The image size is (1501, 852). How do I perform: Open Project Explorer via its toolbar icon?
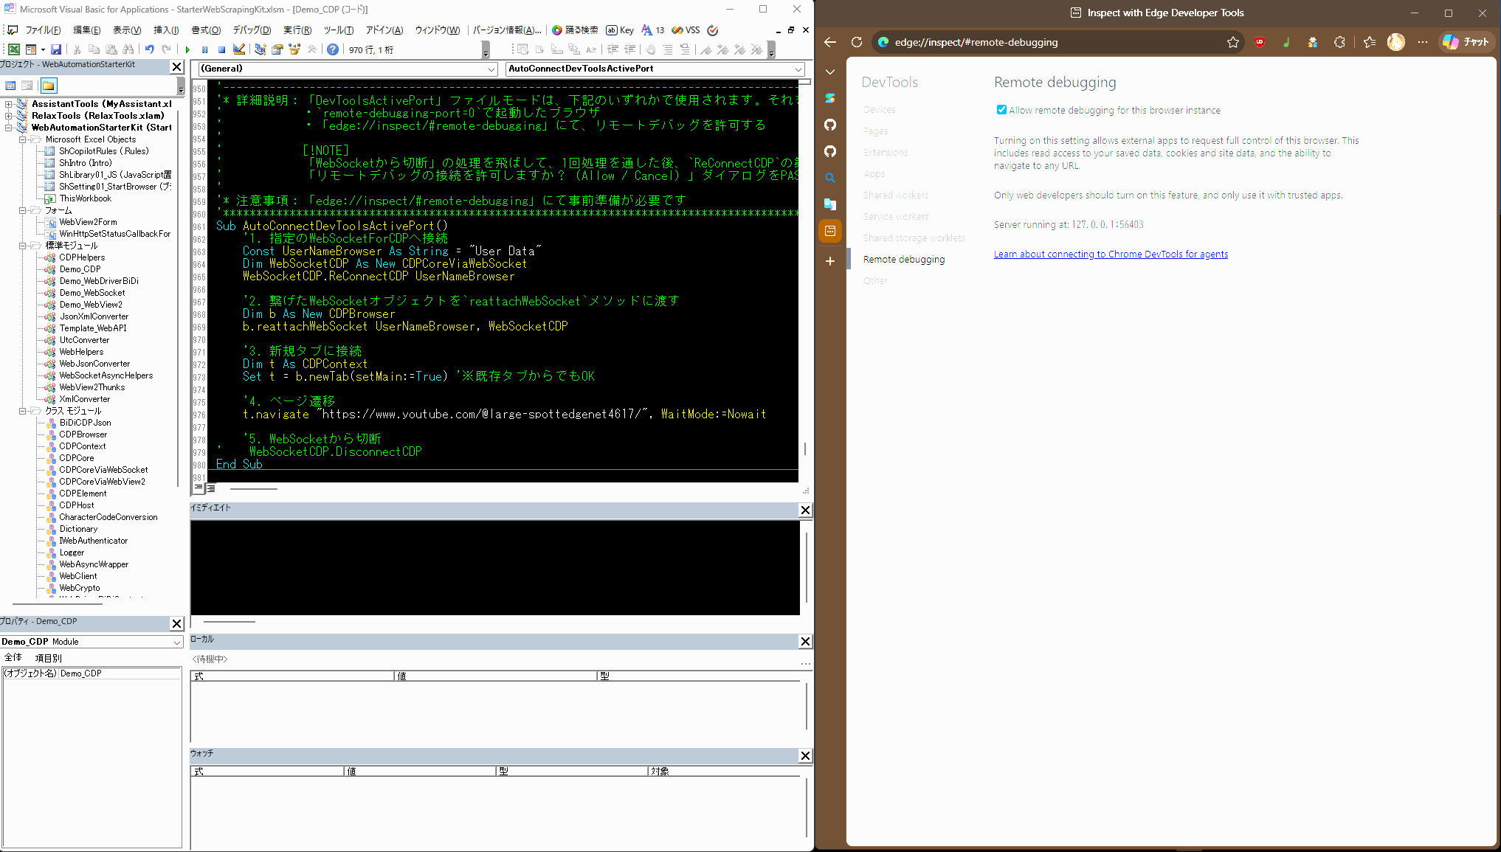(x=260, y=49)
